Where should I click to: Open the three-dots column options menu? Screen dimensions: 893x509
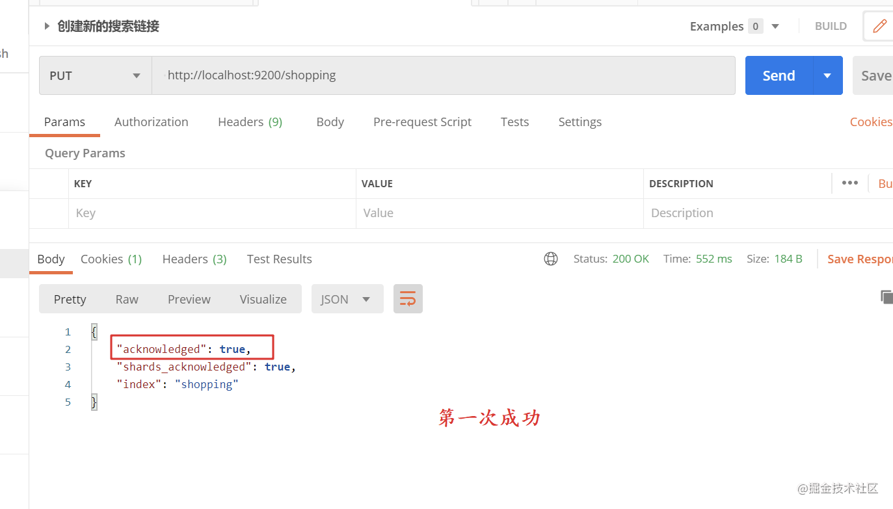point(849,183)
